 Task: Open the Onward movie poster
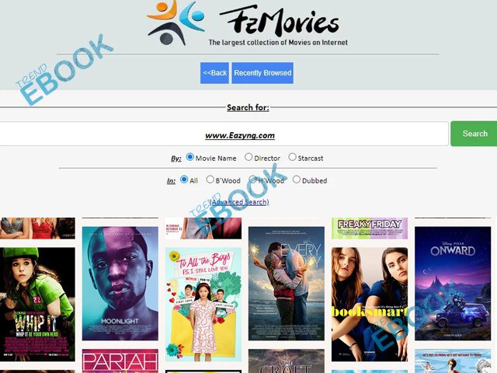(x=453, y=284)
